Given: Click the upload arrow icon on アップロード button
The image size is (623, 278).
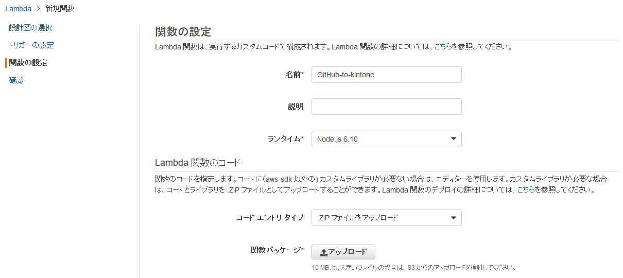Looking at the screenshot, I should click(323, 252).
